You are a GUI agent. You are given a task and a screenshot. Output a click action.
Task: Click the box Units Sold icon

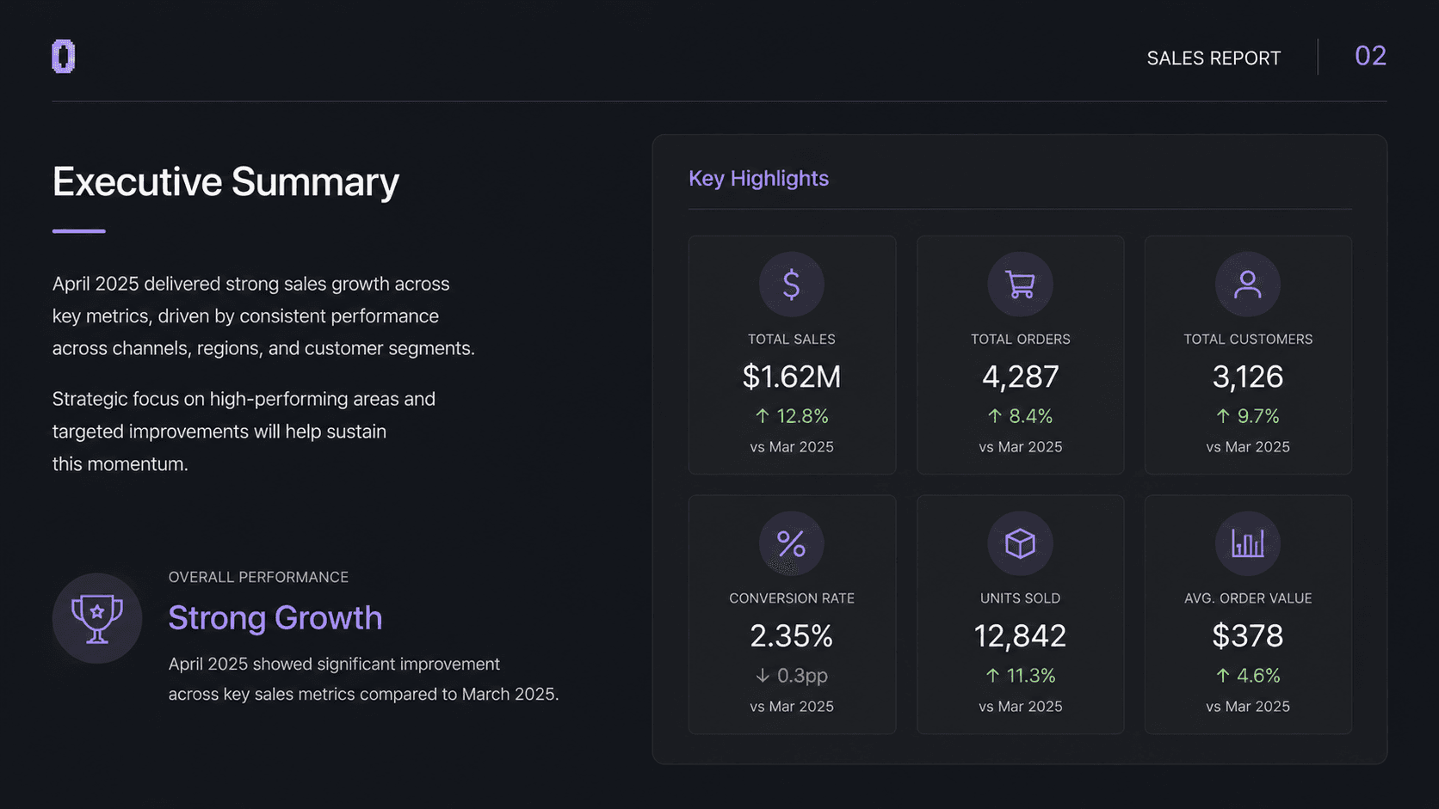tap(1020, 543)
